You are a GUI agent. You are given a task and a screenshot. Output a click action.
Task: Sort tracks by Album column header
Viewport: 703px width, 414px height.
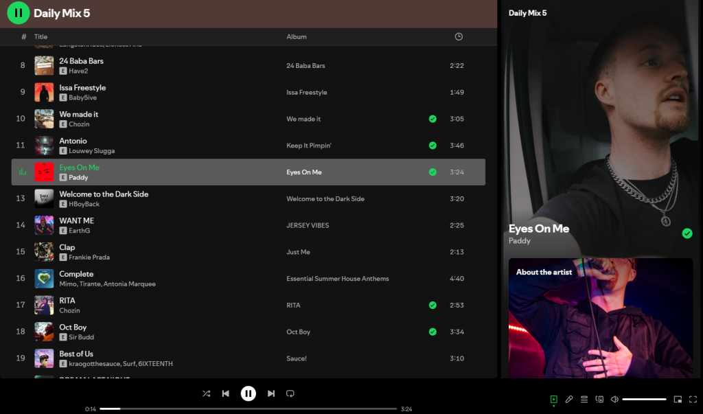point(297,37)
